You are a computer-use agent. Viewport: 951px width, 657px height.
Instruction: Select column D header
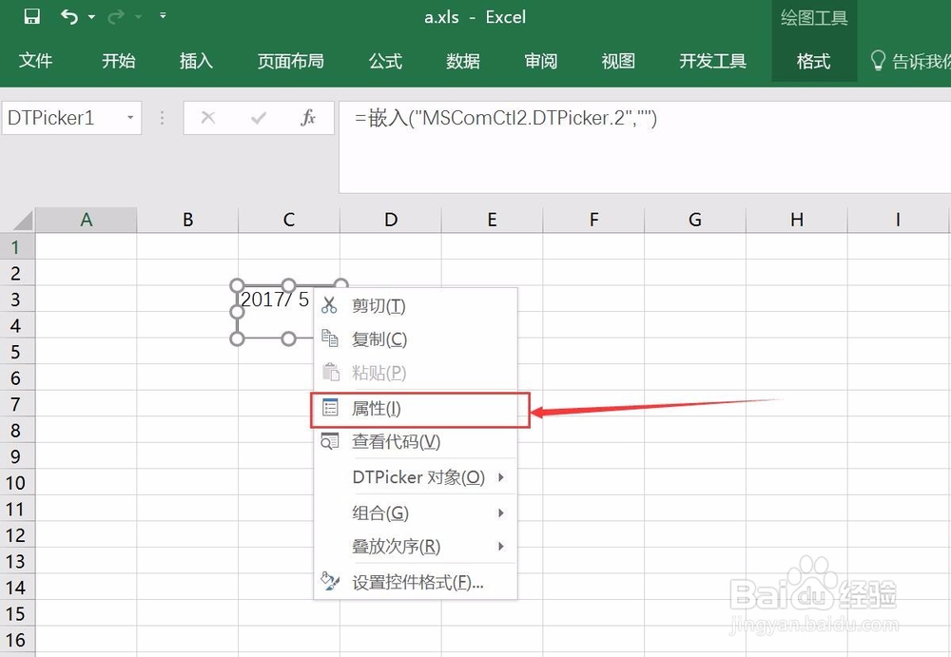[391, 220]
